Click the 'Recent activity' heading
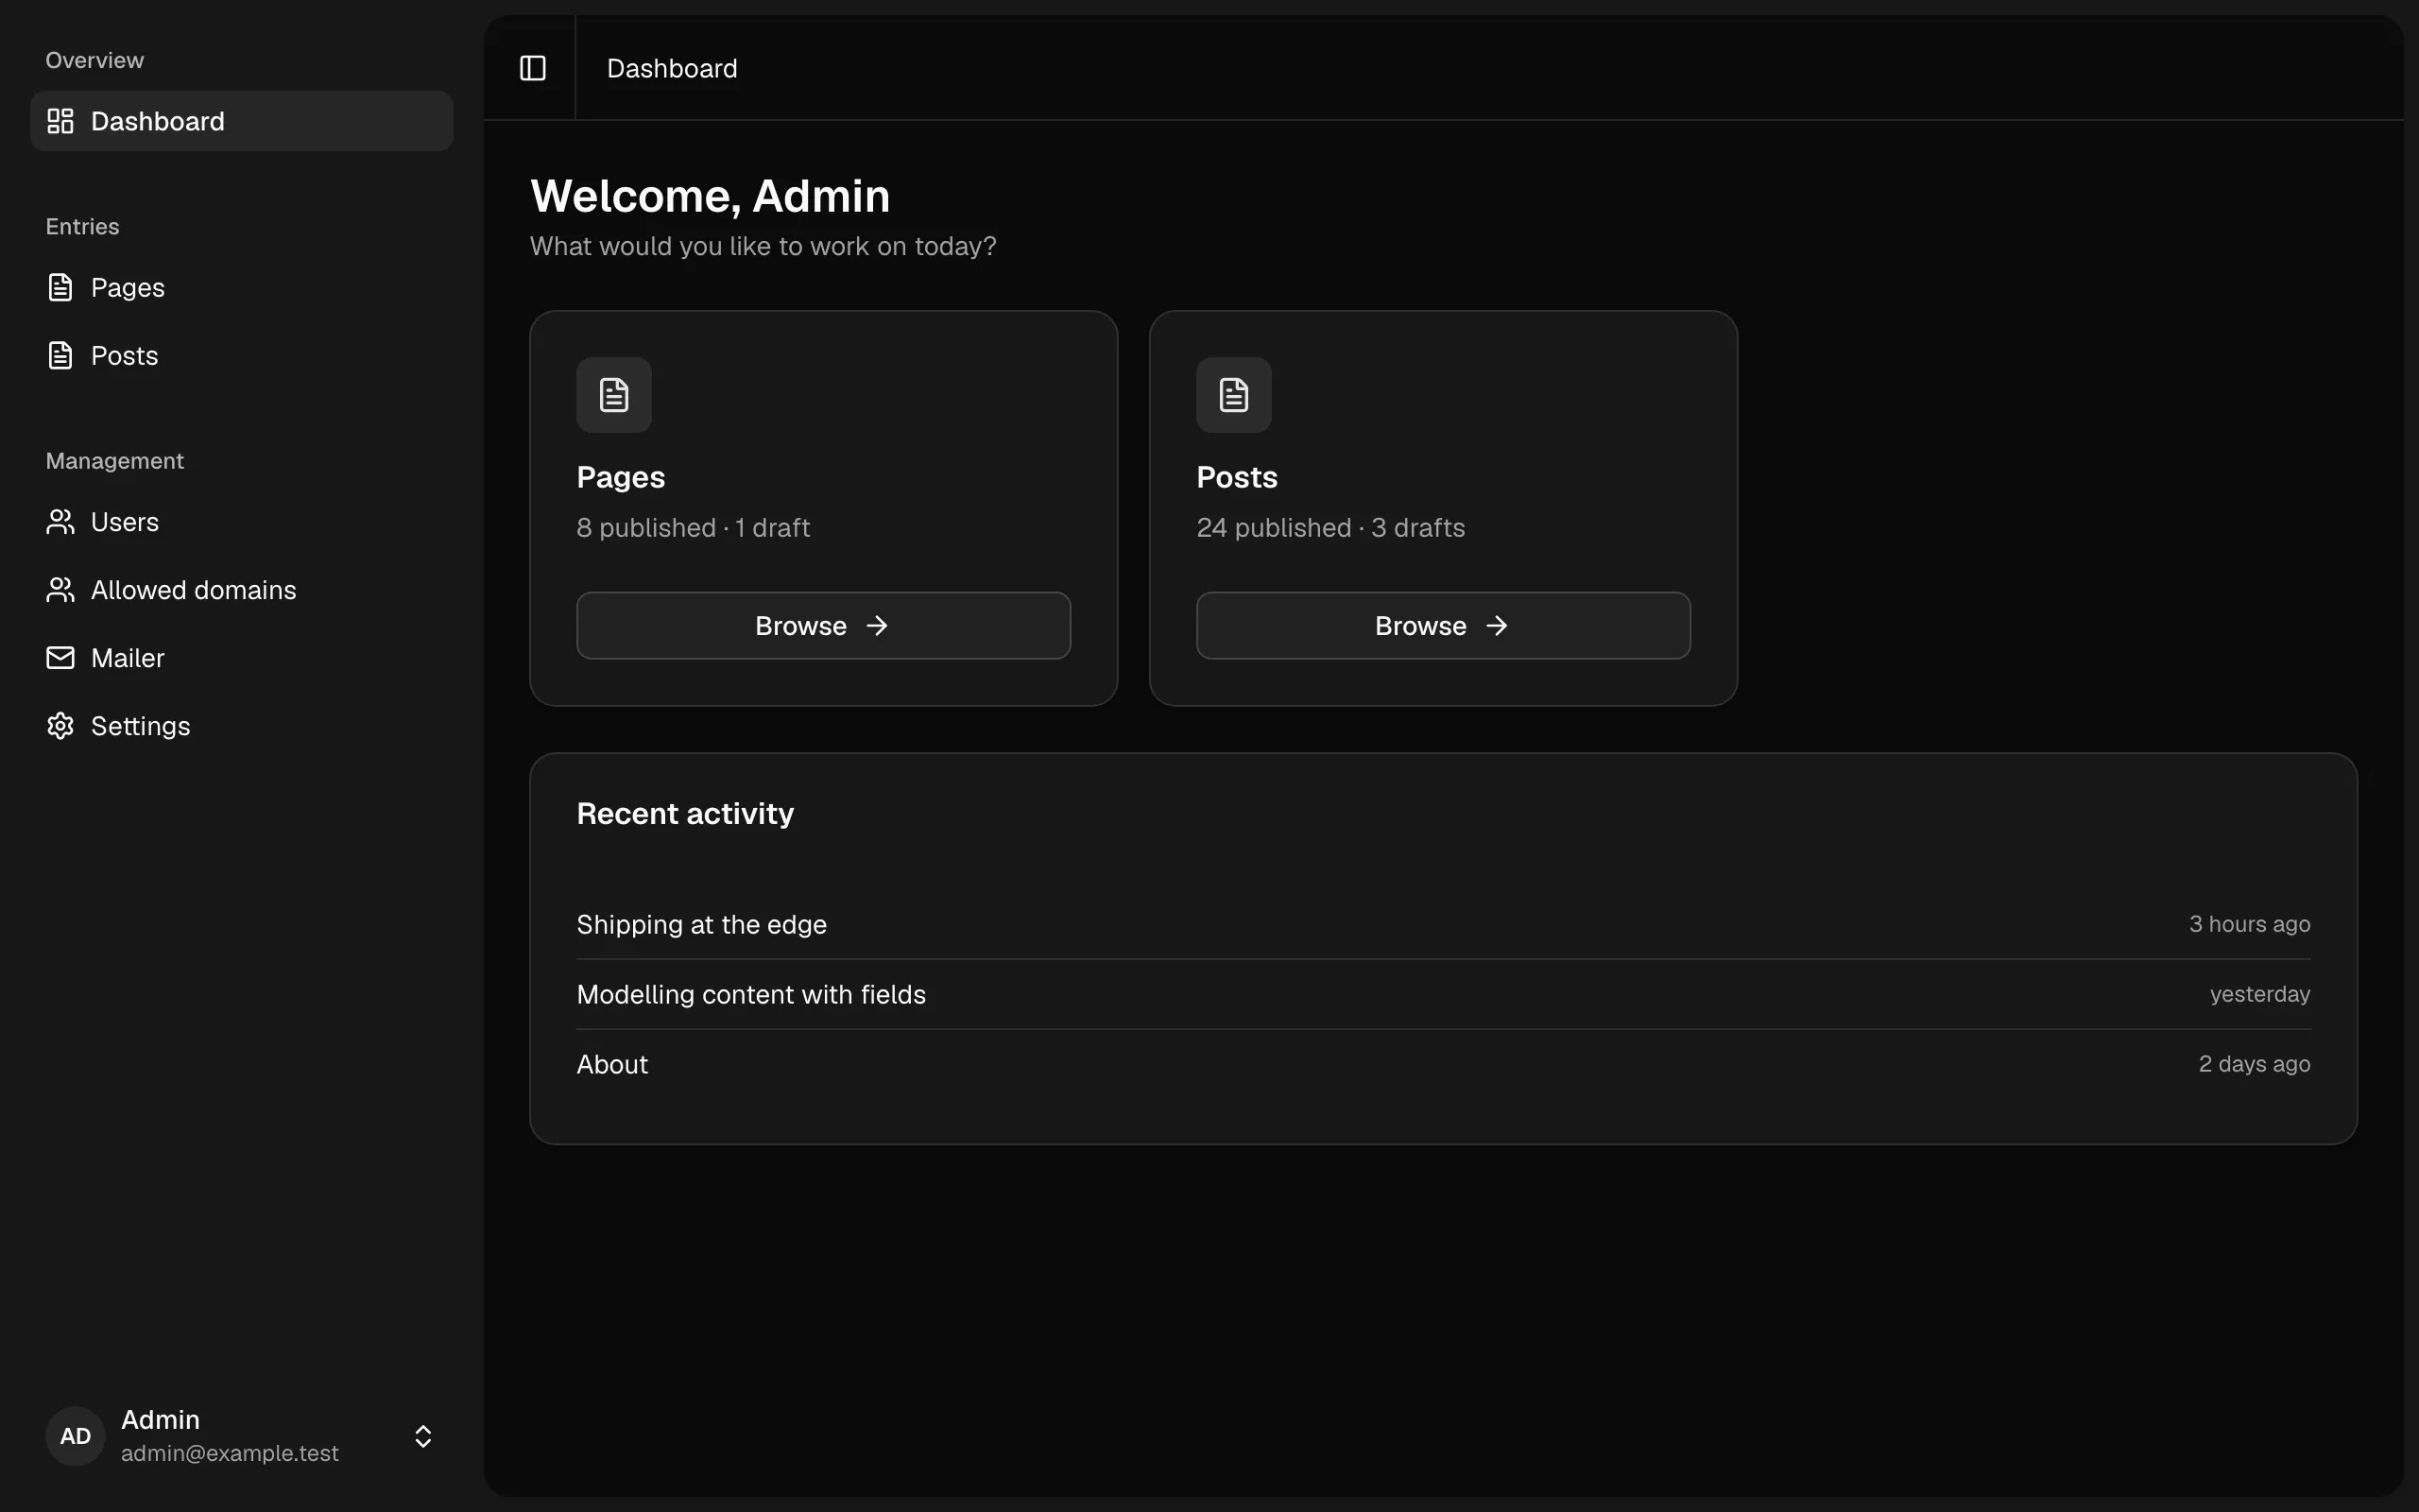 tap(685, 814)
